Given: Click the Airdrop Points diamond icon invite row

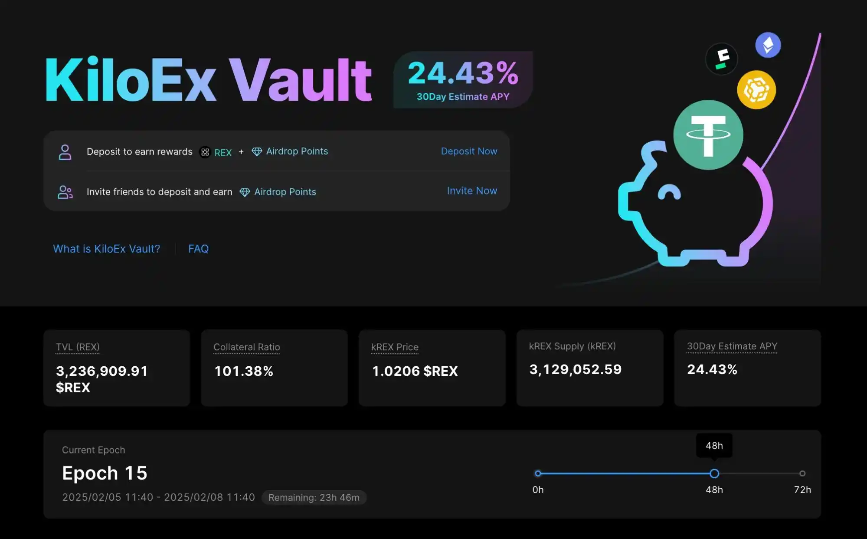Looking at the screenshot, I should pos(245,192).
